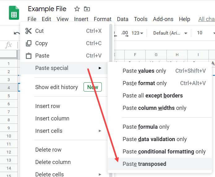Select column G header
The width and height of the screenshot is (215, 177).
pos(156,55)
